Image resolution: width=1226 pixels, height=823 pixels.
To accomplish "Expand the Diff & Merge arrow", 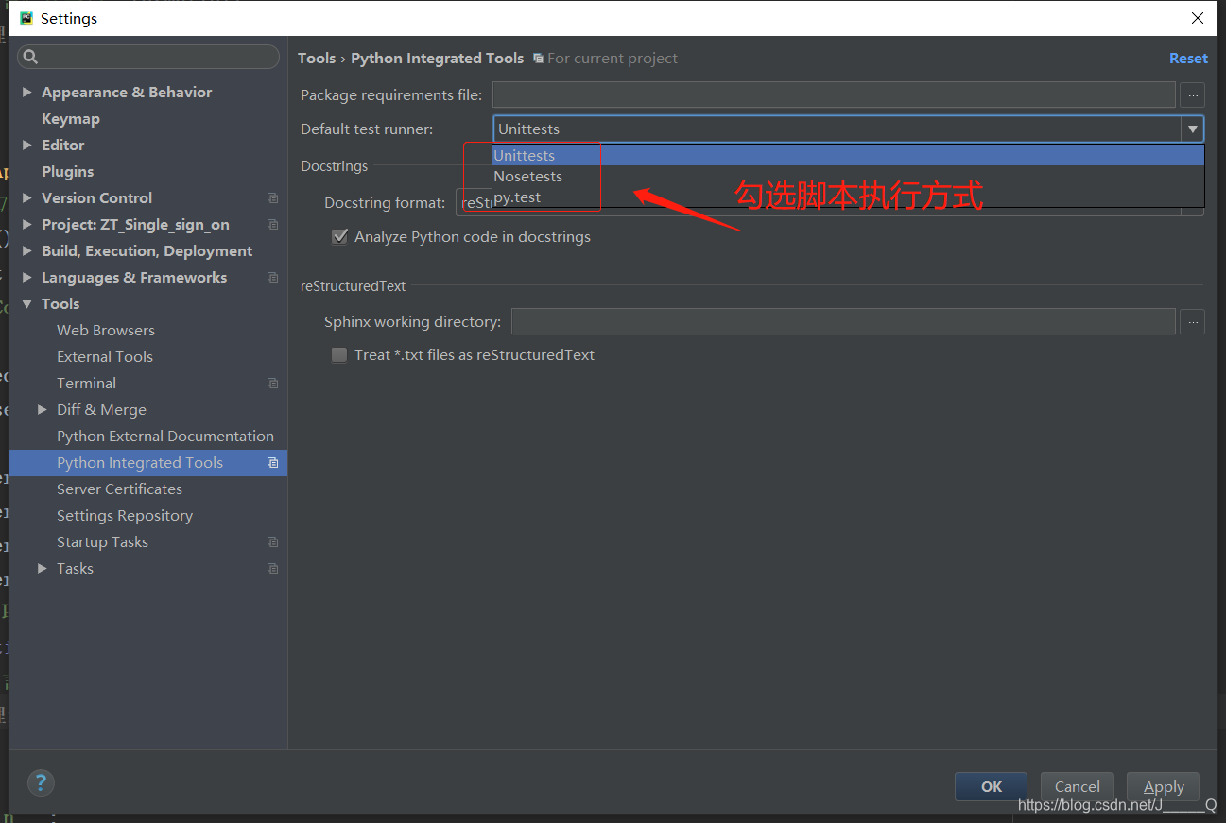I will pyautogui.click(x=43, y=410).
